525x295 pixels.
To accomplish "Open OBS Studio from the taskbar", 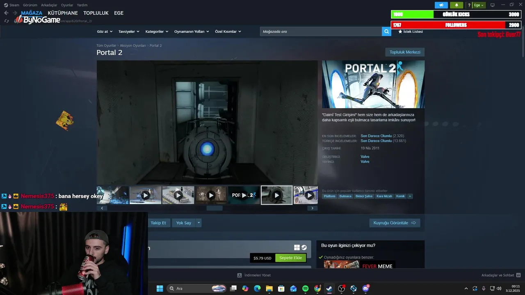I will tap(341, 288).
